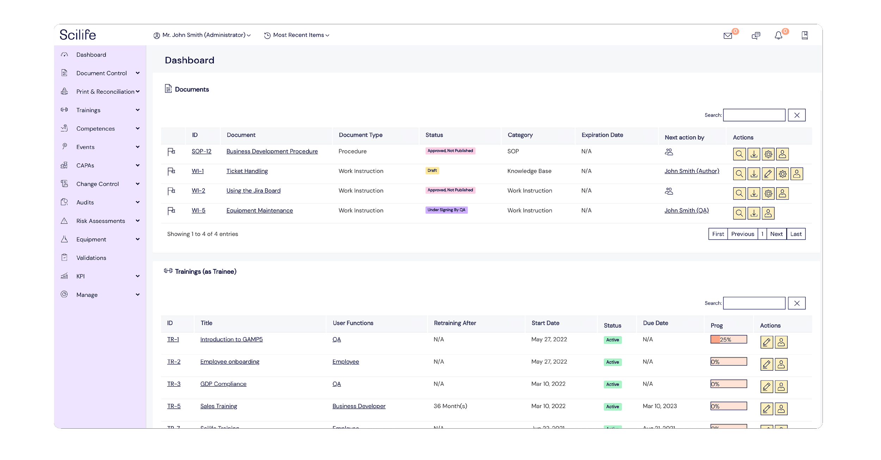The width and height of the screenshot is (881, 460).
Task: Click the pencil edit icon for WI-1
Action: click(x=768, y=174)
